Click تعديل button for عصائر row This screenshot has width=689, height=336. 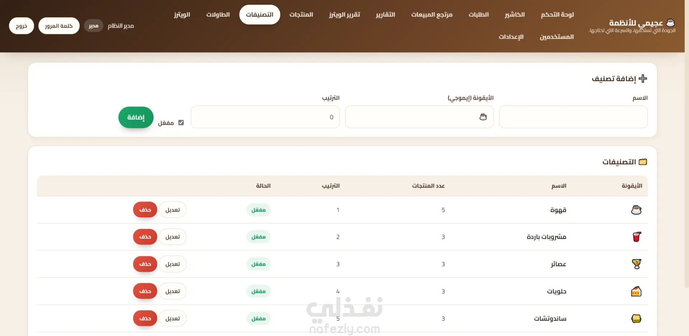[173, 264]
